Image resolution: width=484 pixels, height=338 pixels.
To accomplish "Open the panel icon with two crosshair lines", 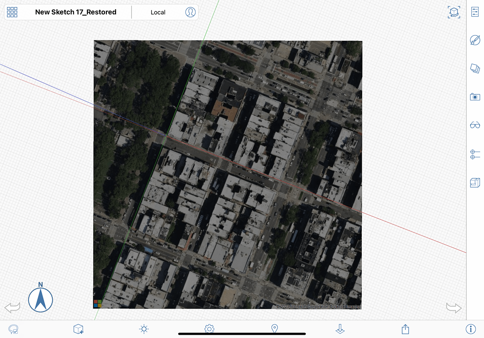I will [475, 154].
